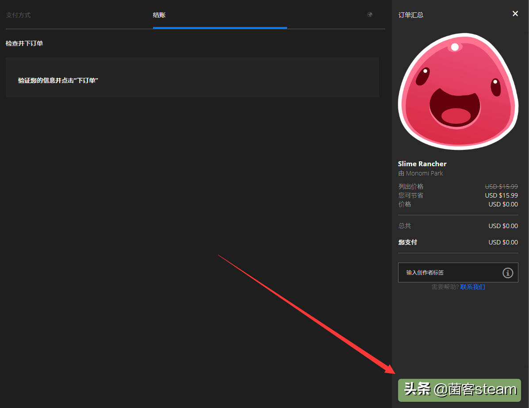Click the 您可节省 savings amount

tap(502, 195)
